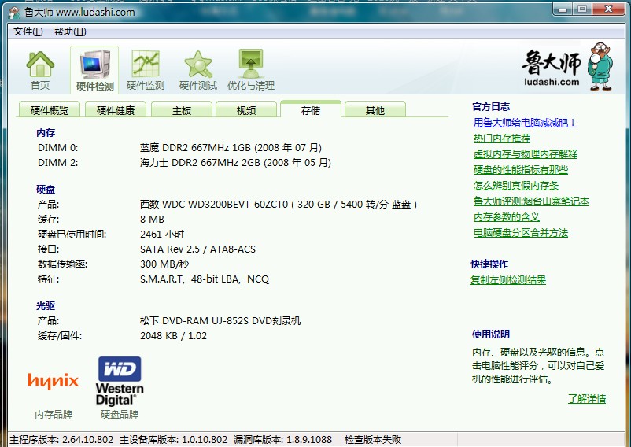Click 硬盘品牌 label under Western Digital
The height and width of the screenshot is (447, 631).
[x=120, y=415]
